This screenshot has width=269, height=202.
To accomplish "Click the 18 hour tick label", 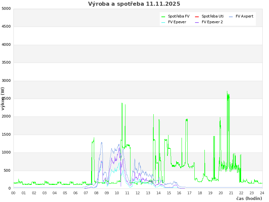I will click(x=200, y=193).
